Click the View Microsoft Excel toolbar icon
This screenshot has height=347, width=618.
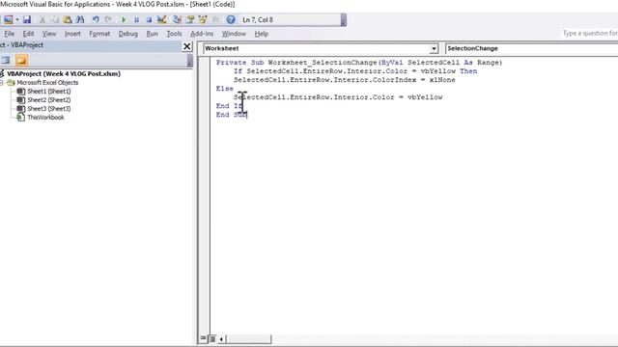[8, 19]
